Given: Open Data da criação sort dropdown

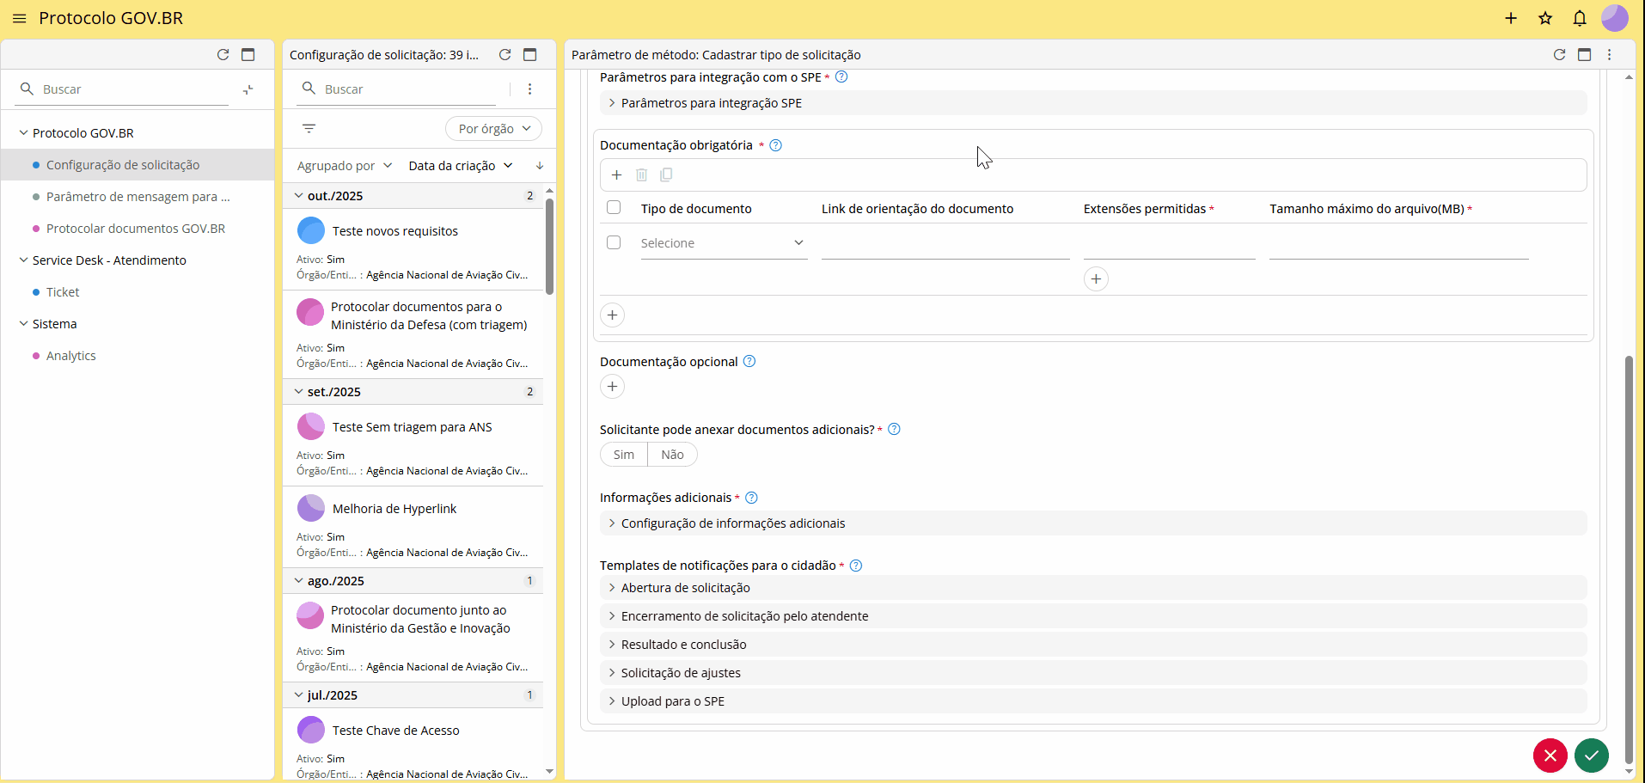Looking at the screenshot, I should point(461,165).
